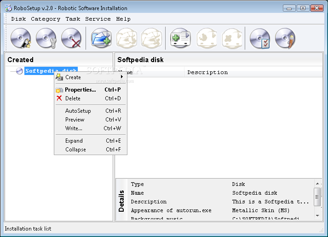Choose Write... from the context menu
Screen dimensions: 328x237
click(90, 128)
